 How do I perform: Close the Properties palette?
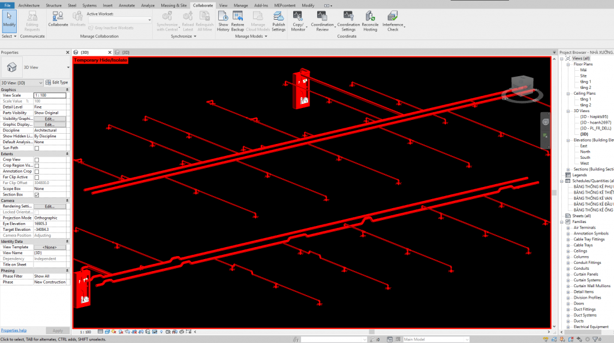(x=67, y=52)
